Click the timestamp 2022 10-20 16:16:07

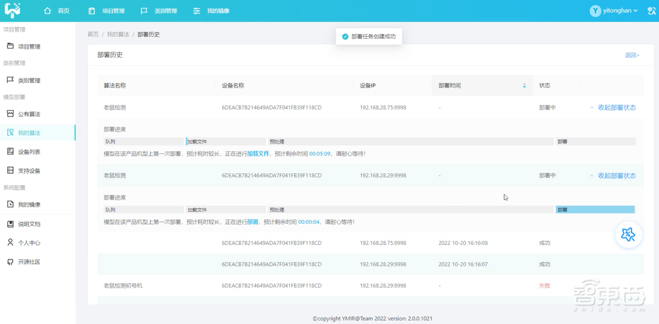tap(463, 264)
